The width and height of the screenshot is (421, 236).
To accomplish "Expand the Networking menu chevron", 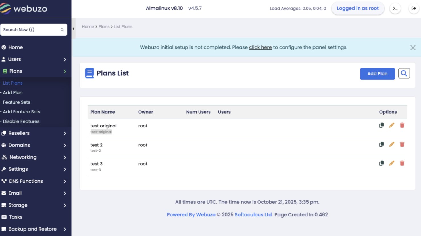I will (65, 157).
